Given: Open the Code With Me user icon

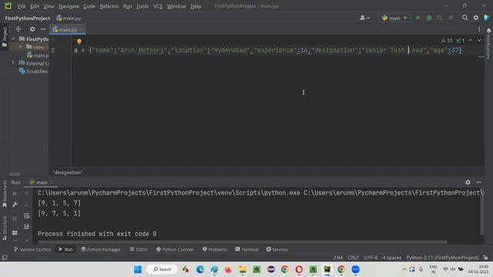Looking at the screenshot, I should [x=364, y=18].
